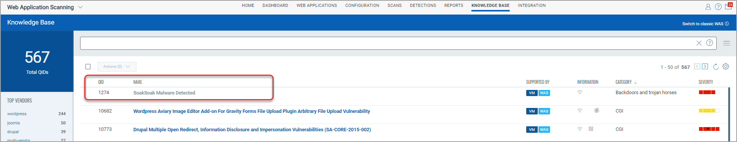Click inside the QID search field
Screen dimensions: 737x142
(387, 43)
